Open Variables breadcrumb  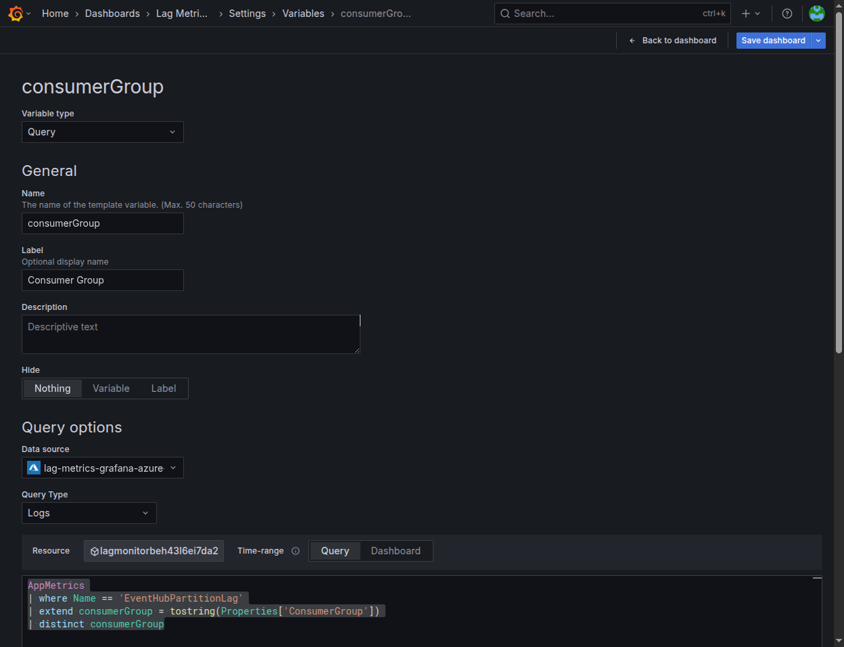[303, 14]
